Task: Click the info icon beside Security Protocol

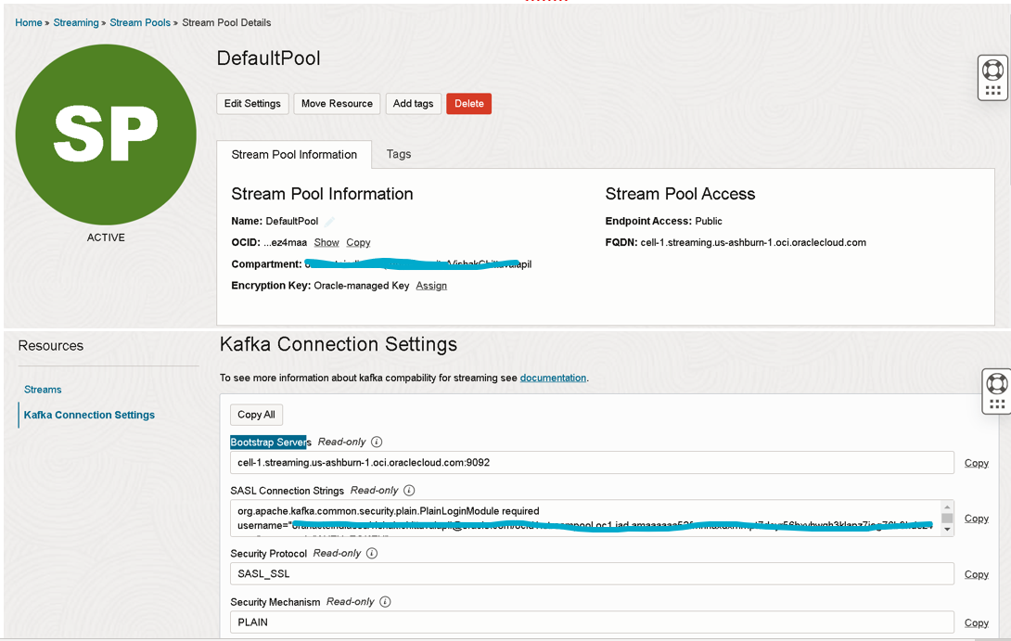Action: point(371,553)
